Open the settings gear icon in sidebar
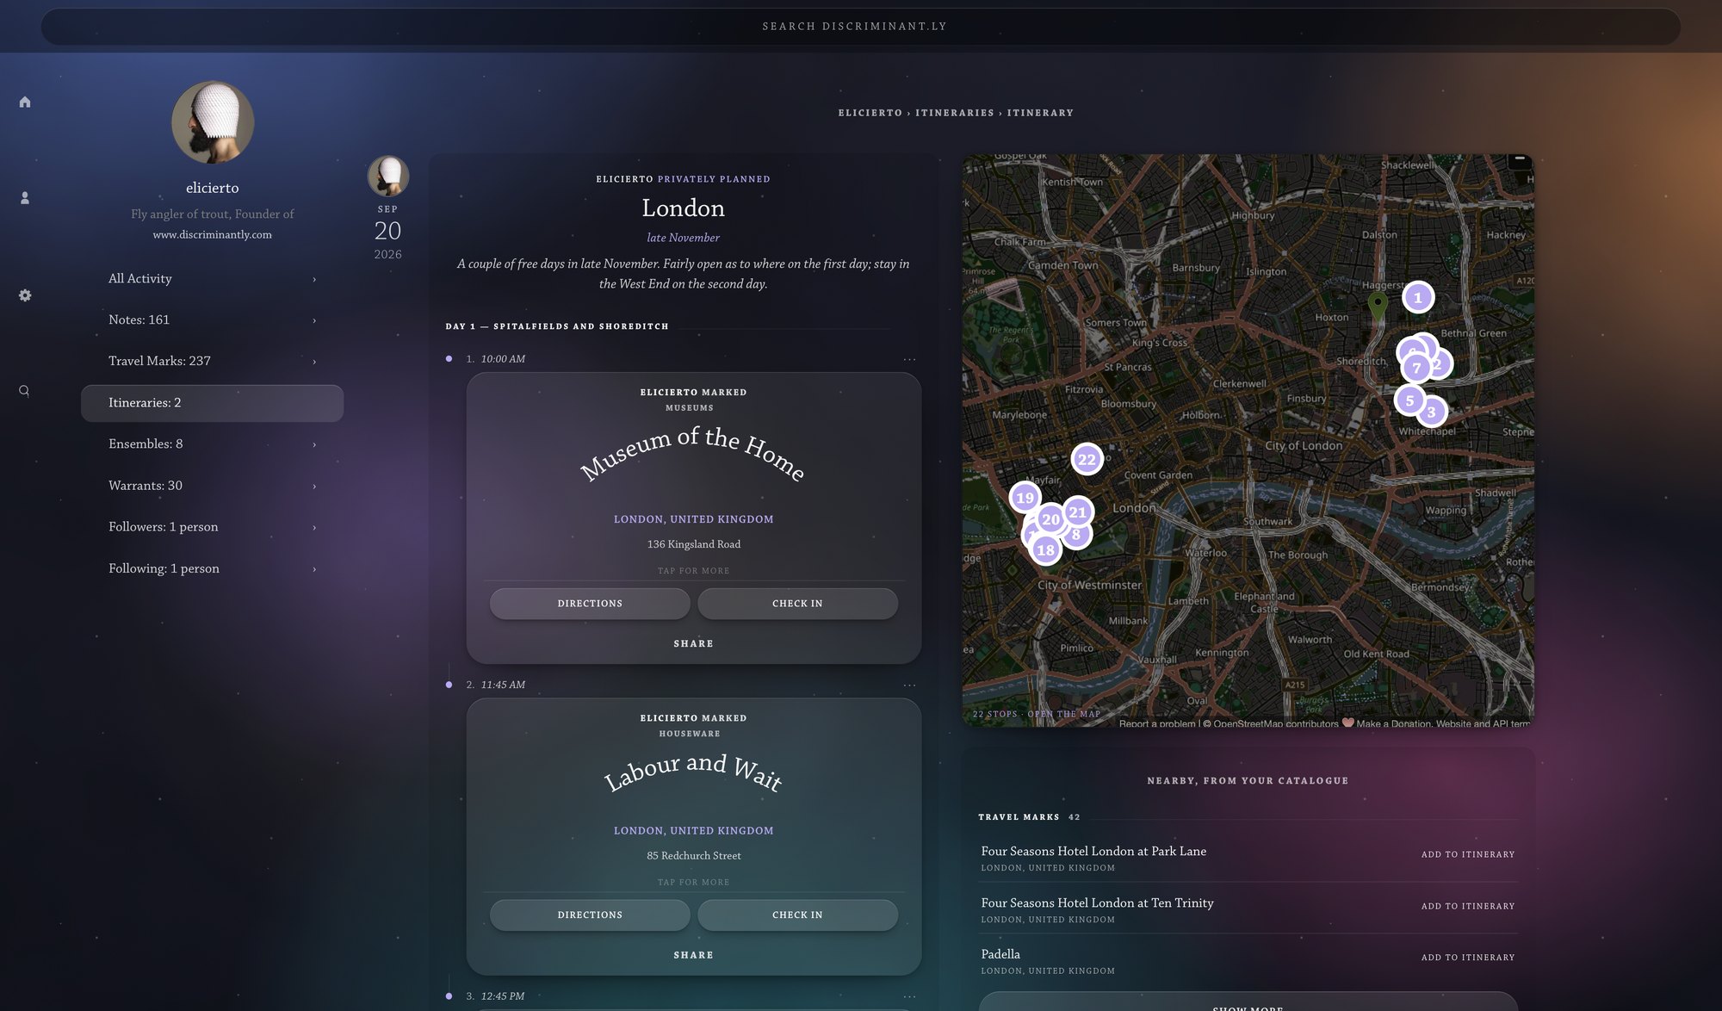The width and height of the screenshot is (1722, 1011). click(25, 295)
